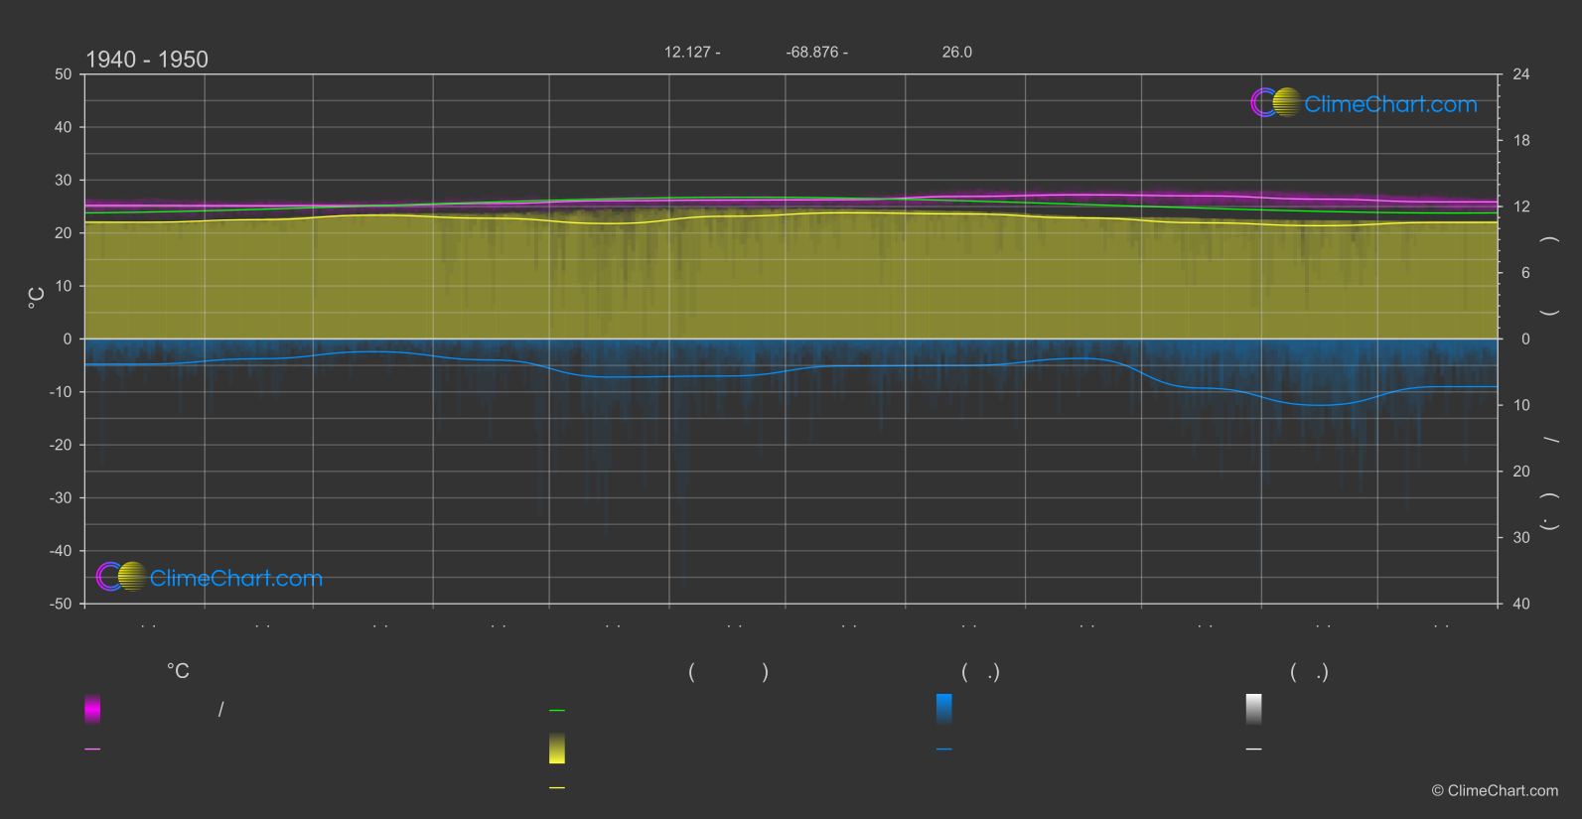
Task: Toggle the blue line legend marker
Action: [x=943, y=750]
